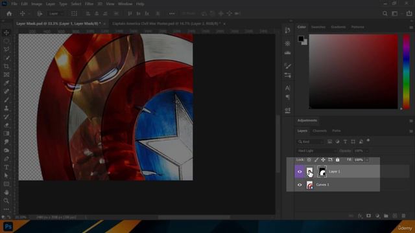Open the Adjustments panel flyout menu

coord(411,121)
